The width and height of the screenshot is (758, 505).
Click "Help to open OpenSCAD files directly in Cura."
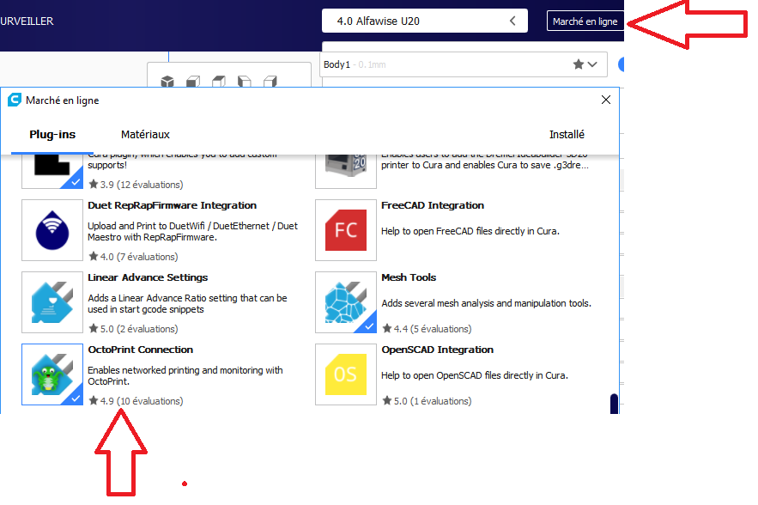pyautogui.click(x=474, y=374)
